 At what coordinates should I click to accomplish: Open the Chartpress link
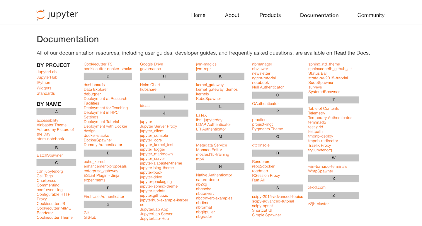(46, 181)
